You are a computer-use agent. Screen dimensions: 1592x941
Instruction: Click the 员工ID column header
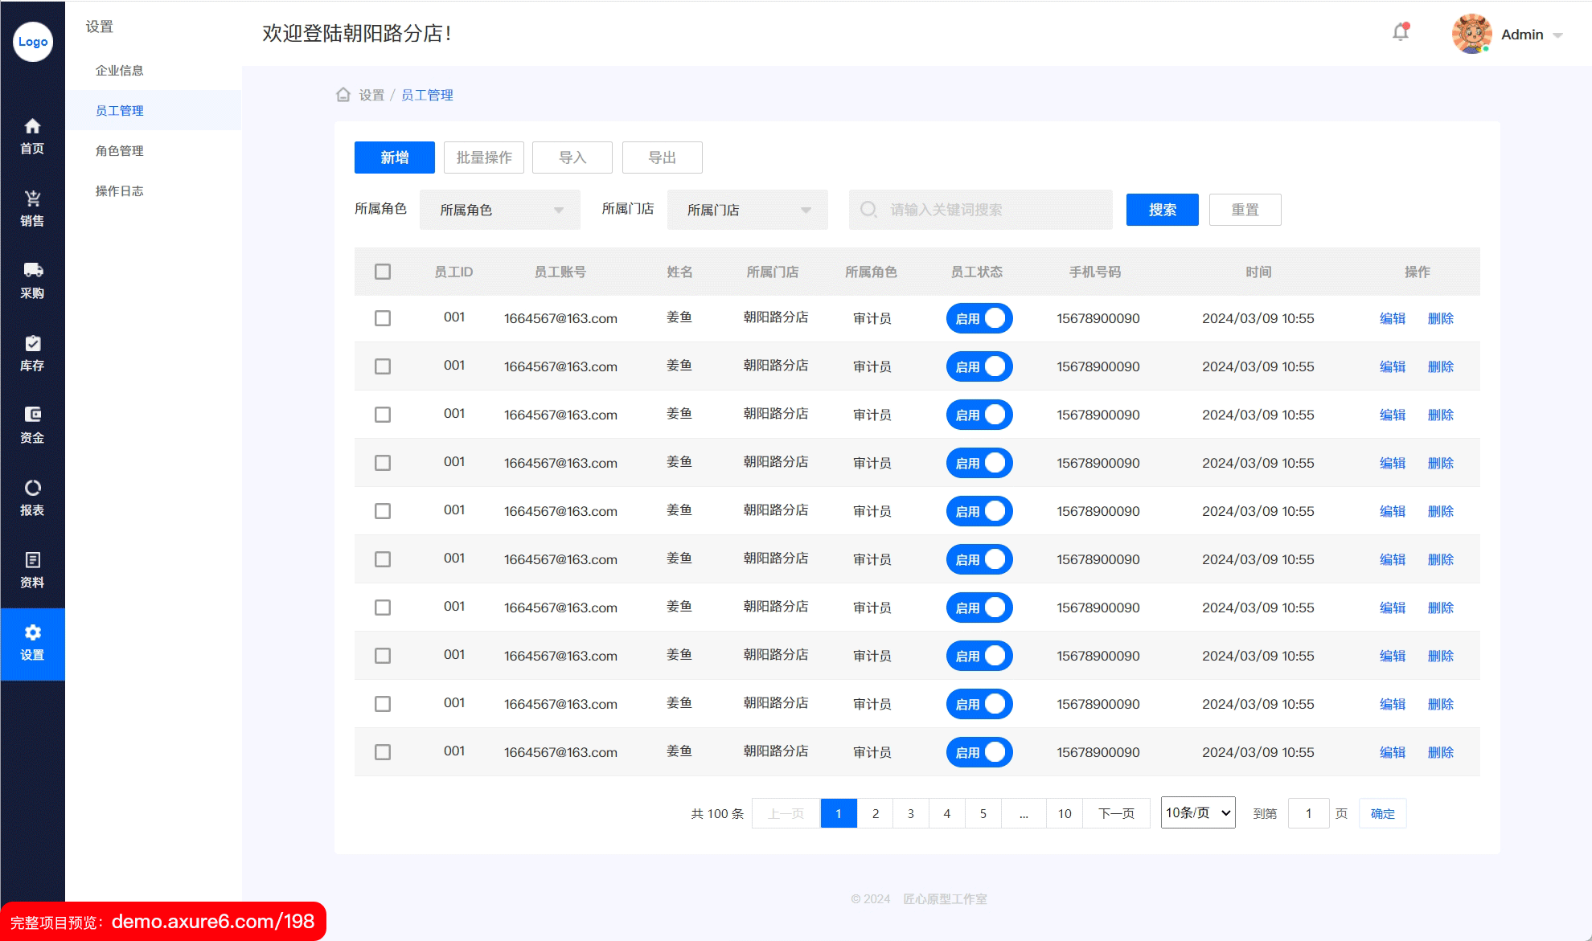click(453, 272)
